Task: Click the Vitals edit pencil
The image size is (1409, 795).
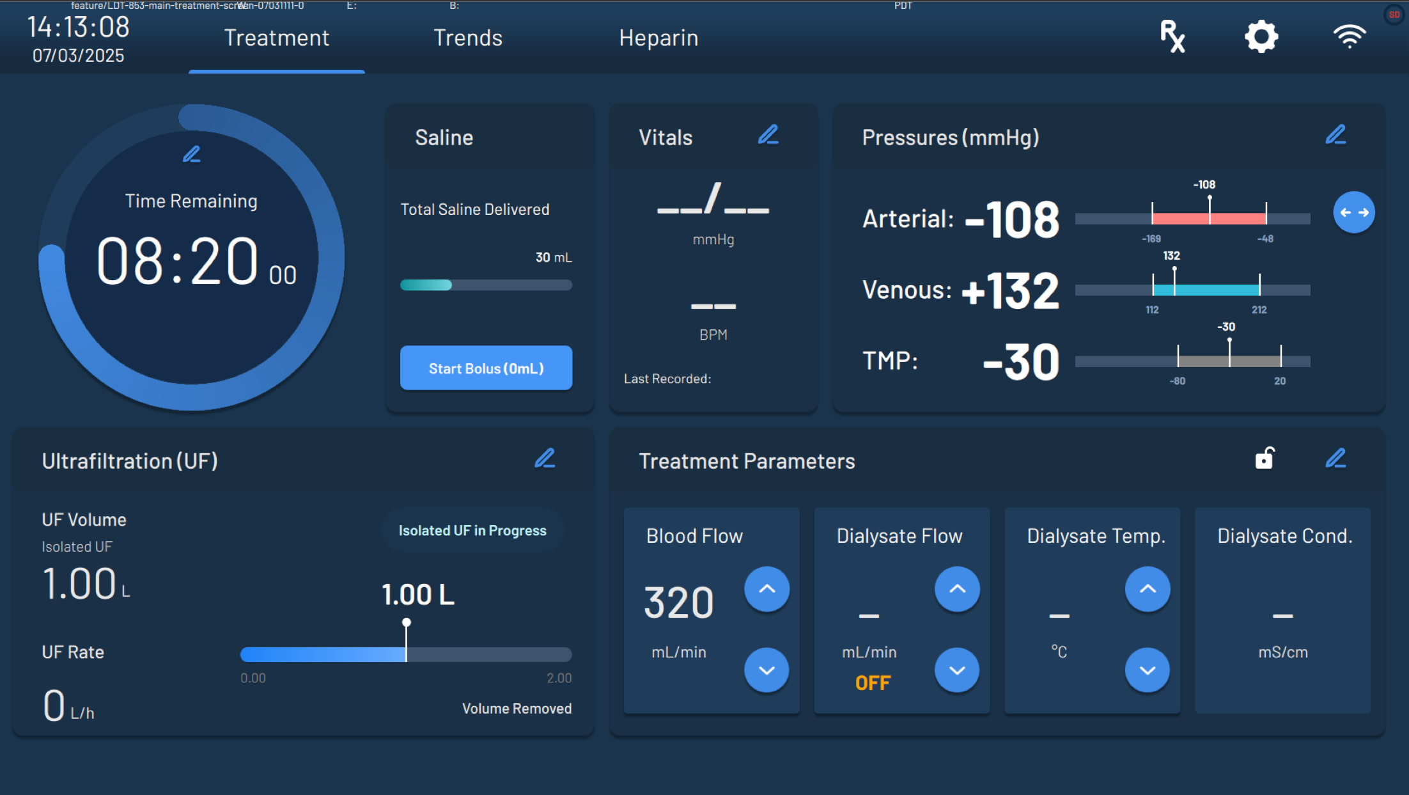Action: tap(768, 135)
